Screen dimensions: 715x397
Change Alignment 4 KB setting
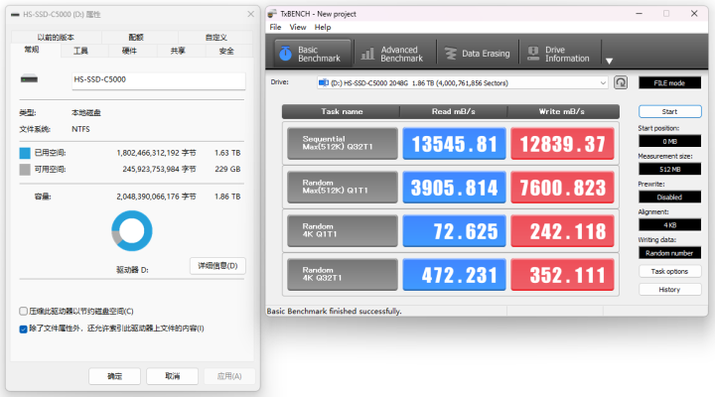(x=669, y=225)
